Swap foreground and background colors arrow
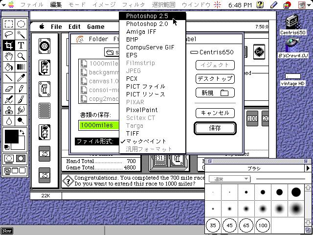Image resolution: width=313 pixels, height=235 pixels. click(22, 133)
